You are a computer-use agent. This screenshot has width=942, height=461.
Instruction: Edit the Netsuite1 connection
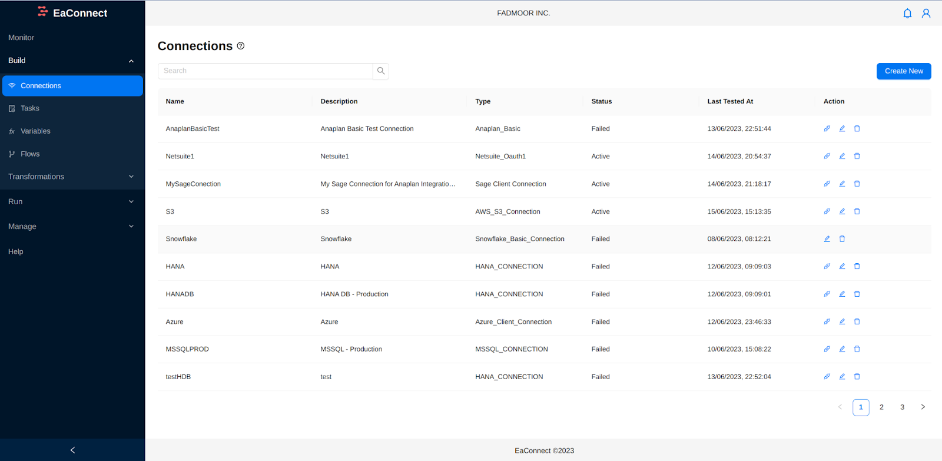(x=842, y=156)
